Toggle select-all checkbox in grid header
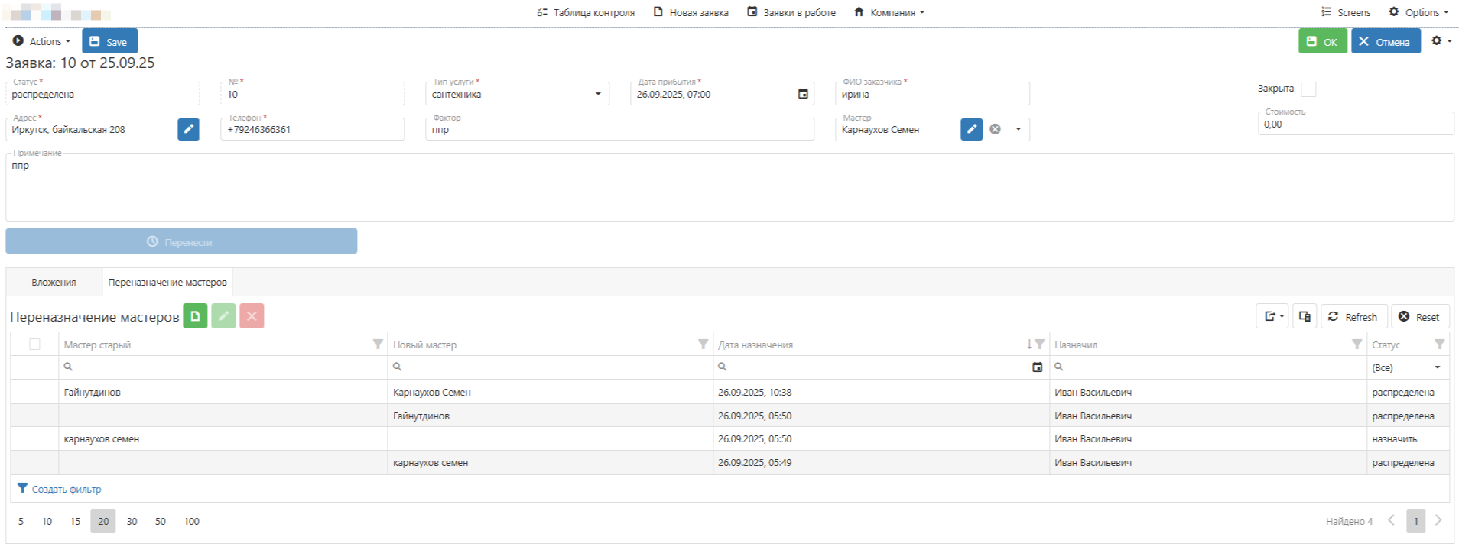 [34, 345]
